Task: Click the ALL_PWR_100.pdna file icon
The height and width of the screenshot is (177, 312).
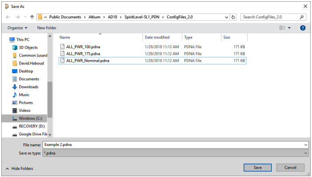Action: coord(62,46)
